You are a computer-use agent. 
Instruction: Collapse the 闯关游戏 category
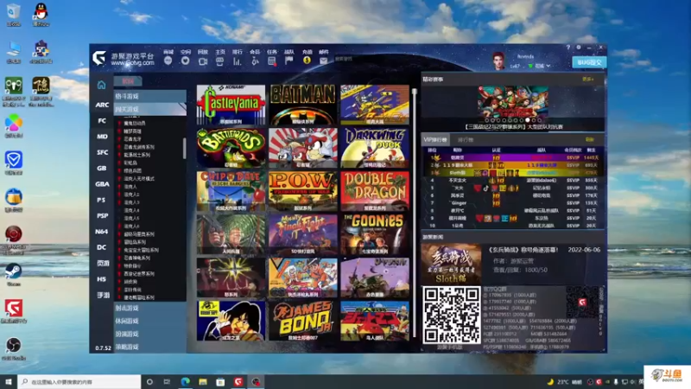click(149, 109)
